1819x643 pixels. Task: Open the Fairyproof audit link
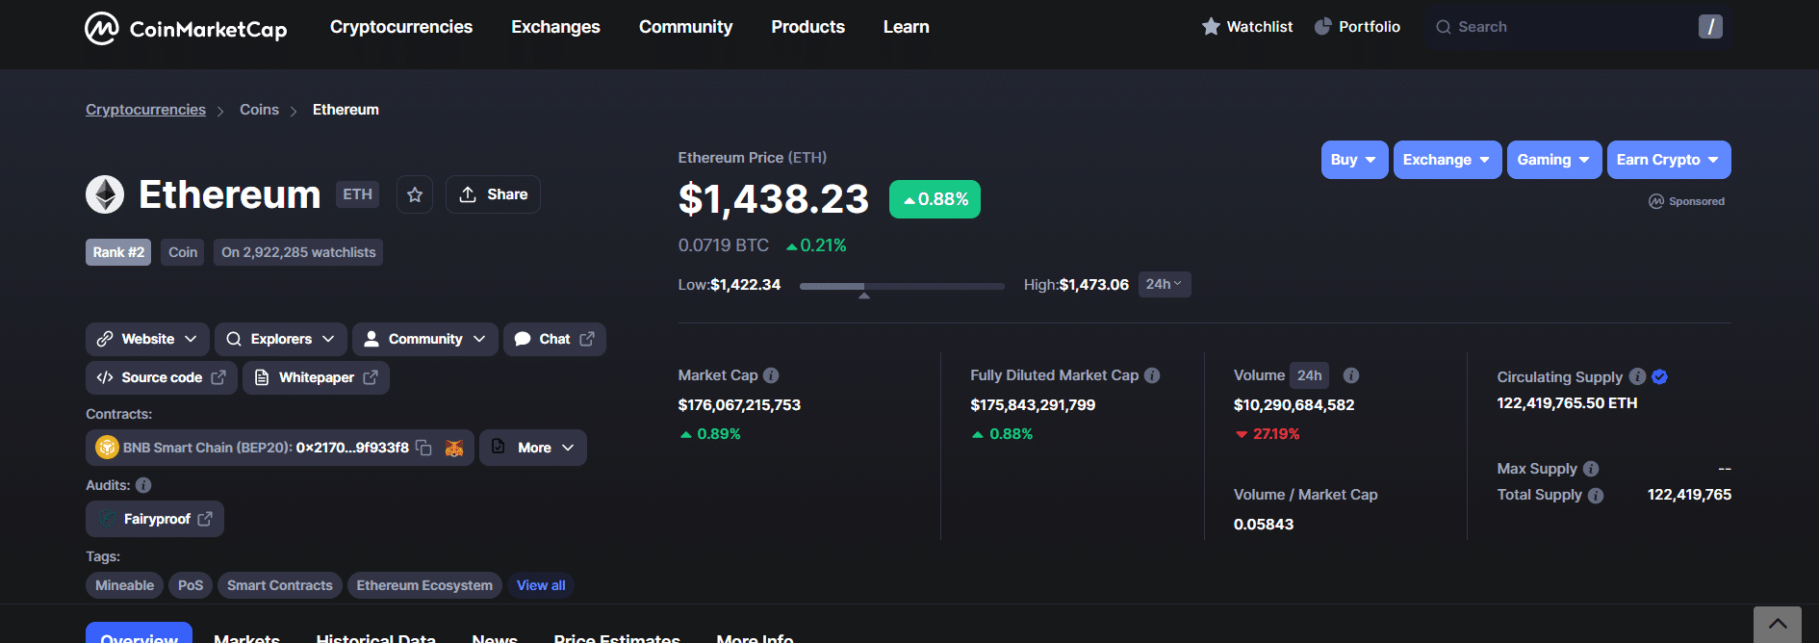click(155, 519)
